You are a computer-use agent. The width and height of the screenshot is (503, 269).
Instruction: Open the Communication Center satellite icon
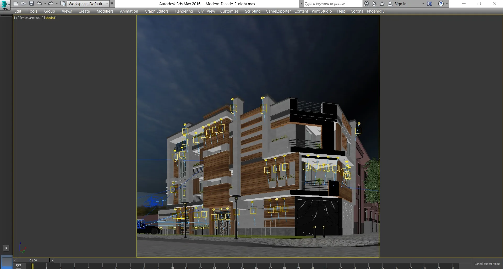(x=374, y=4)
